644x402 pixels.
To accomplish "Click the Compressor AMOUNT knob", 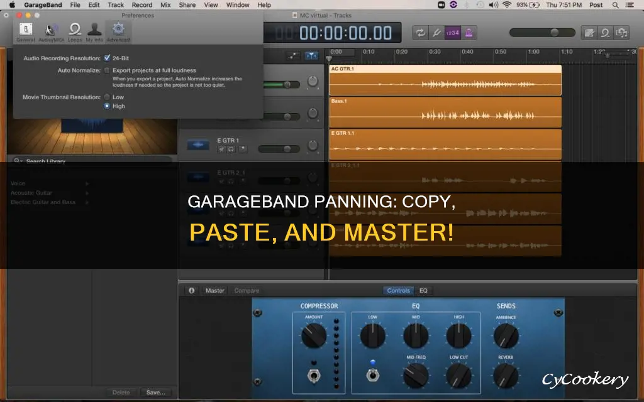I will pos(314,335).
